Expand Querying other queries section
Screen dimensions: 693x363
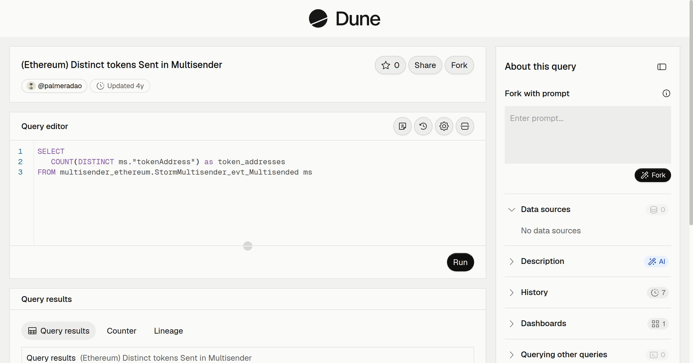[511, 355]
